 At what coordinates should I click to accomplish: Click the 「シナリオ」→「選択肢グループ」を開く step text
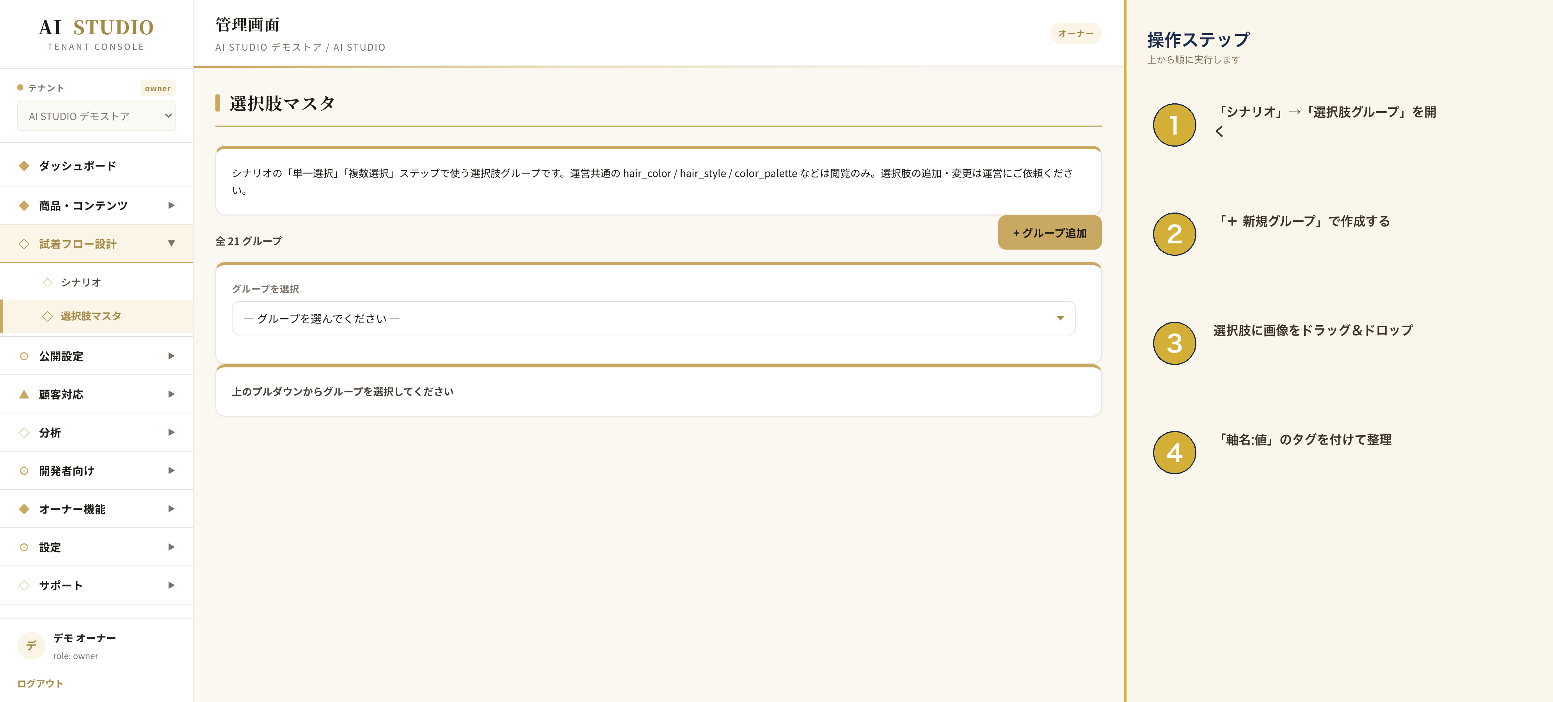(x=1325, y=121)
